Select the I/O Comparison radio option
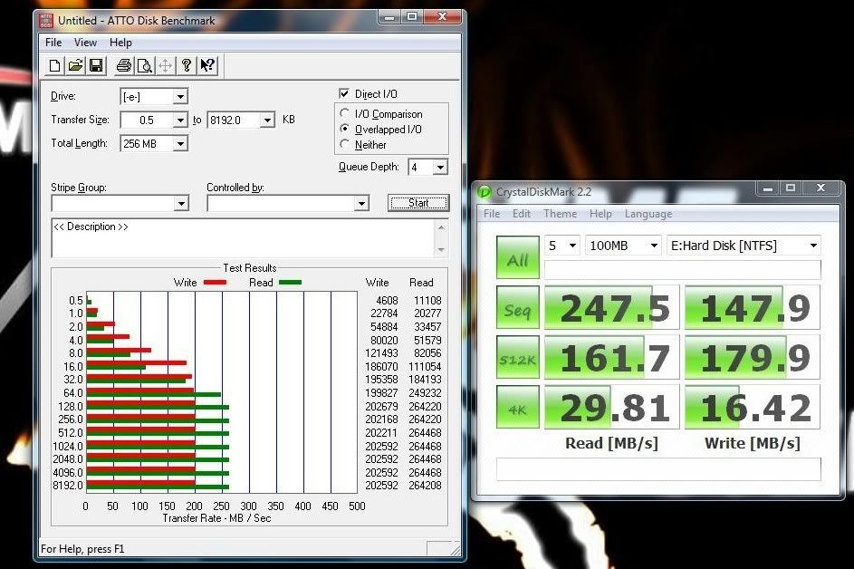The height and width of the screenshot is (569, 854). pos(345,114)
